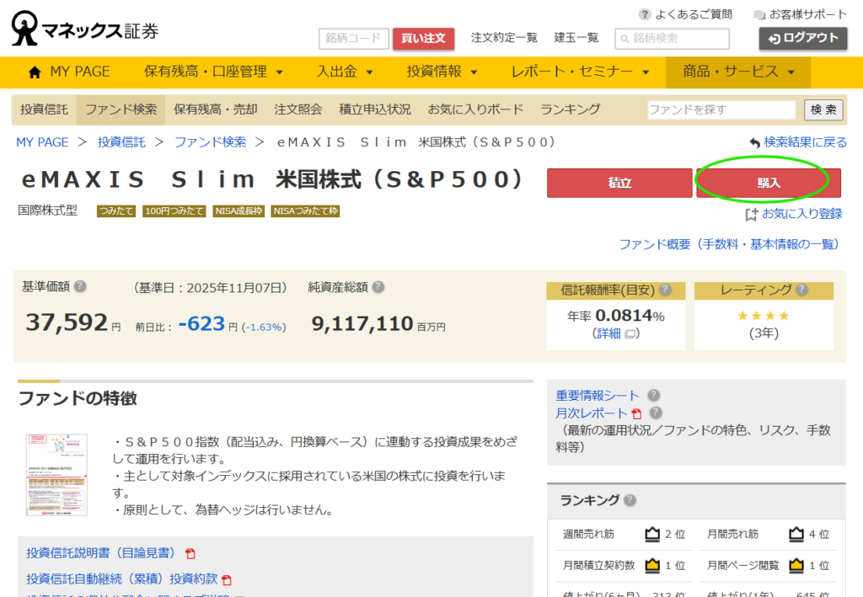
Task: Click the help icon beside 基準価額
Action: point(80,286)
